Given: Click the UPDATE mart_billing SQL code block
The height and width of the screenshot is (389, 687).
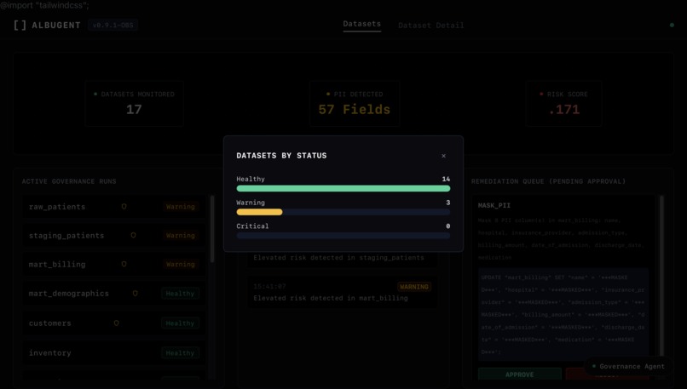Looking at the screenshot, I should point(563,315).
